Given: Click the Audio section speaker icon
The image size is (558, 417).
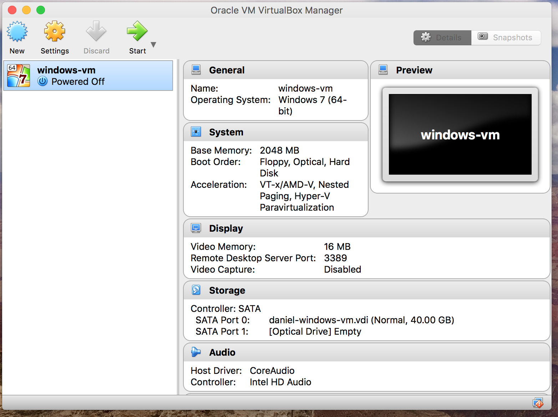Looking at the screenshot, I should pos(196,352).
